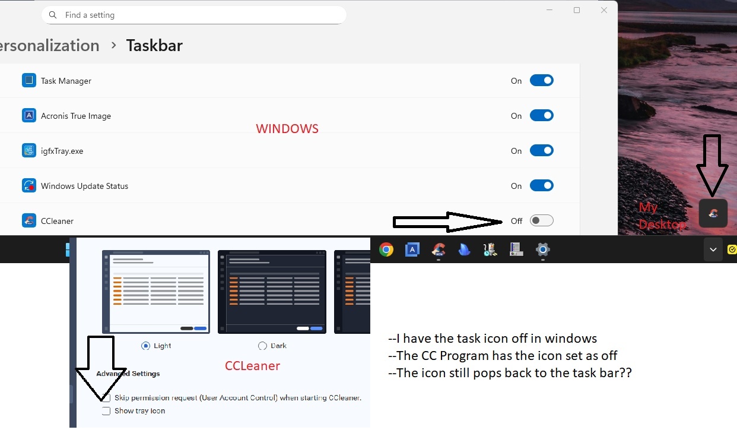
Task: Select the Light theme radio button
Action: pyautogui.click(x=145, y=346)
